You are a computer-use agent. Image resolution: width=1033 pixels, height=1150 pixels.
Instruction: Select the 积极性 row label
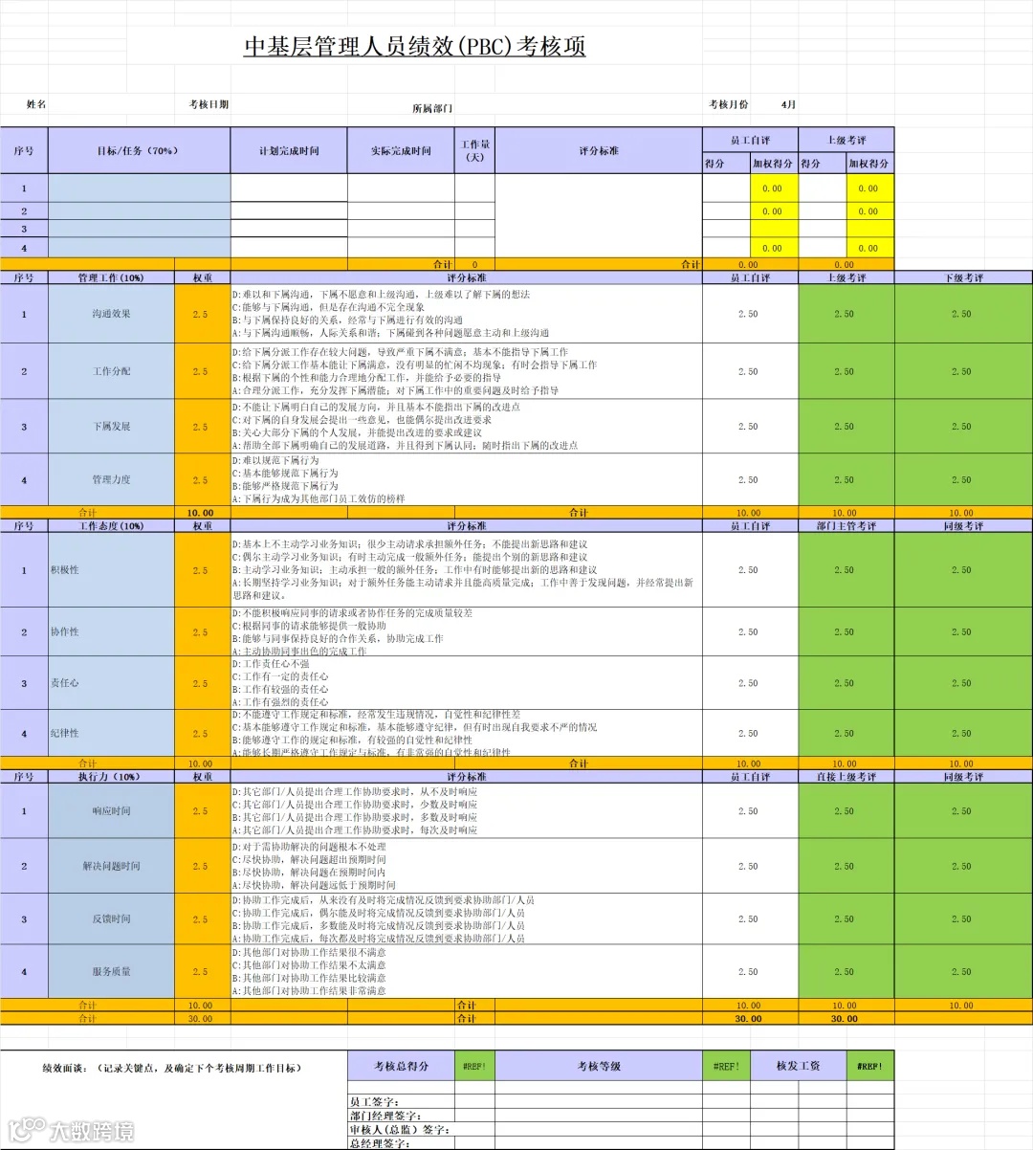(111, 569)
